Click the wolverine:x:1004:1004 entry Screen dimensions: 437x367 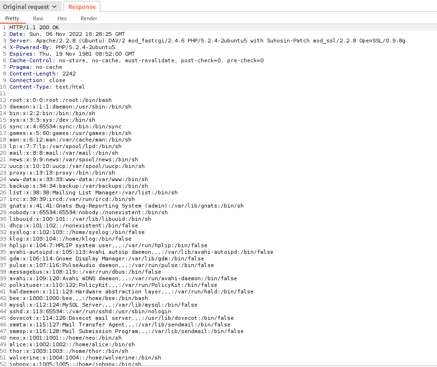[x=85, y=358]
